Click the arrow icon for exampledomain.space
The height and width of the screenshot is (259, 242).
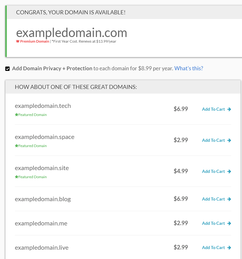click(x=229, y=140)
